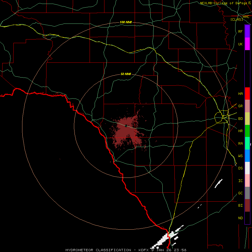Click the red HA legend color
Image resolution: width=252 pixels, height=252 pixels.
tap(247, 94)
